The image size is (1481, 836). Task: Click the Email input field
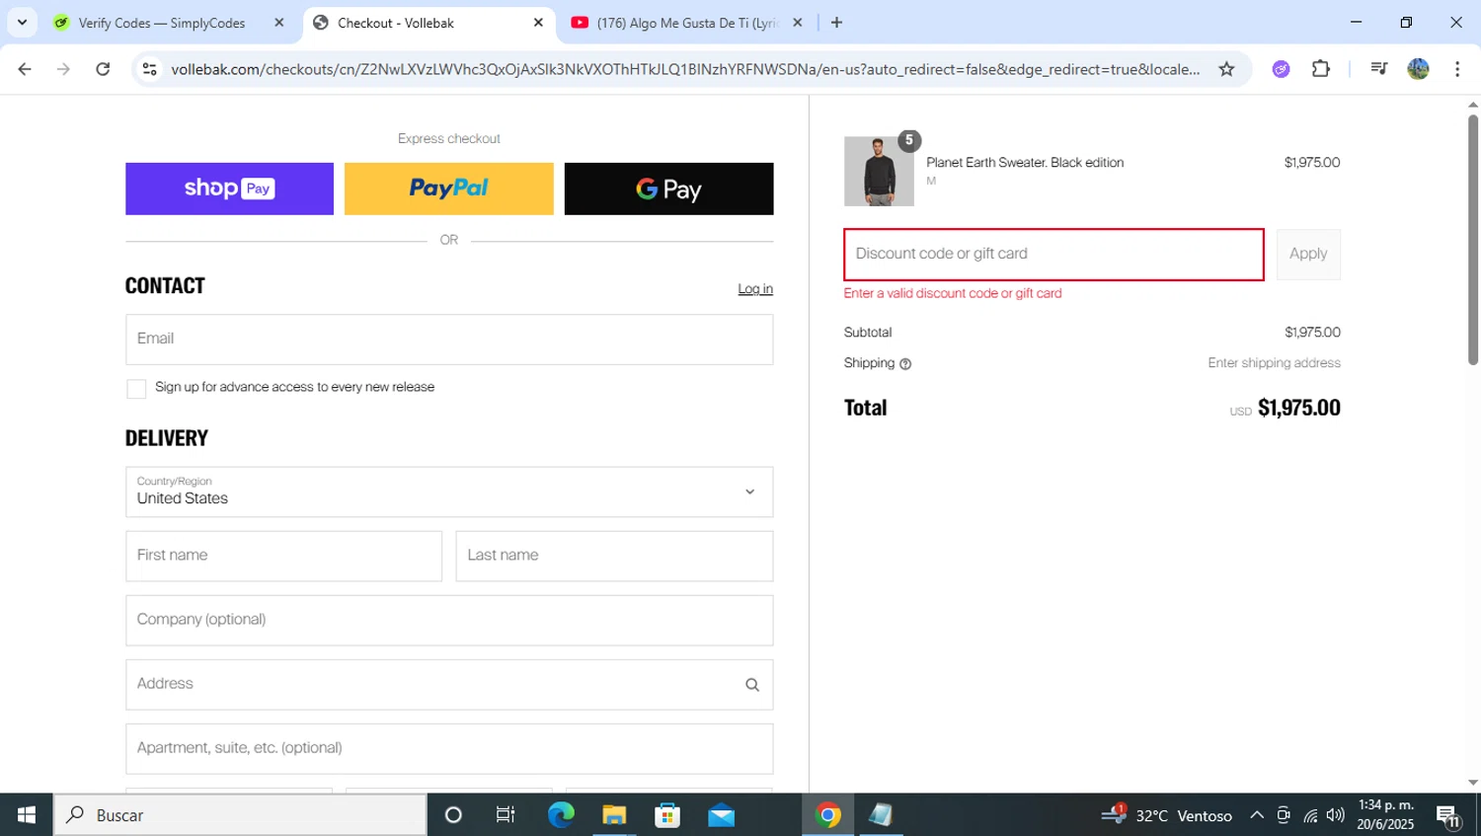coord(449,340)
